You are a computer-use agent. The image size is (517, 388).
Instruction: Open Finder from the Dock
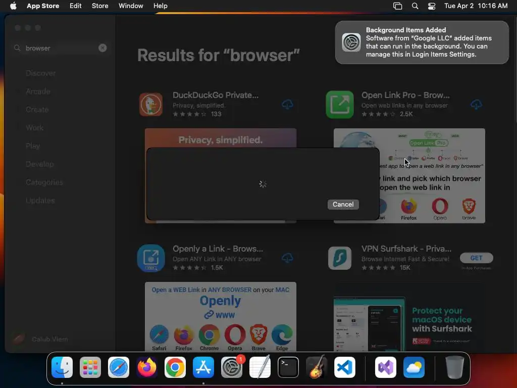(62, 367)
